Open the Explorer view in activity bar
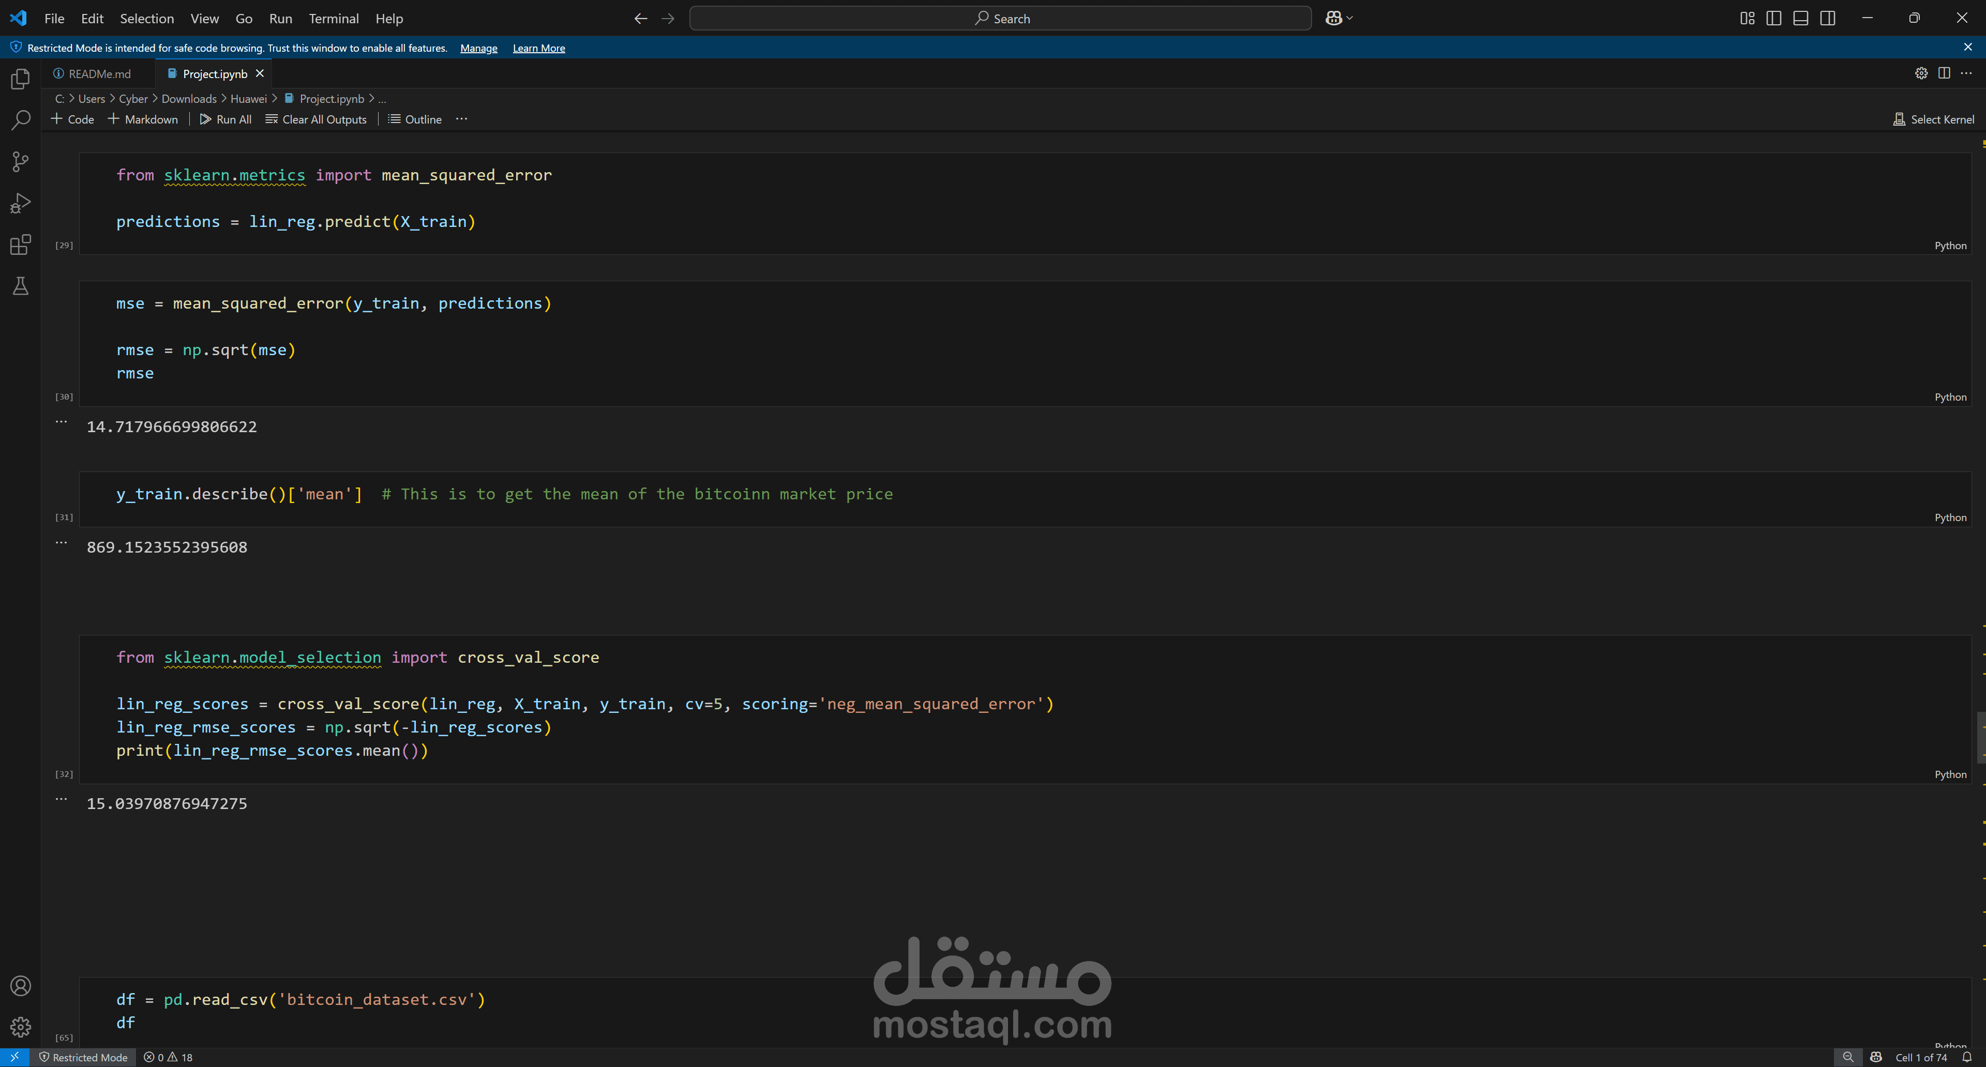Screen dimensions: 1986x1067 click(21, 79)
